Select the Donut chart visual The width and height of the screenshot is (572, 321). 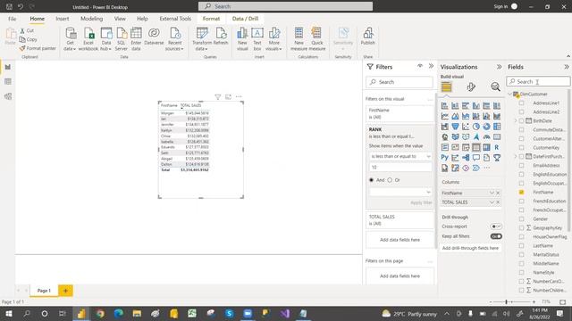point(486,127)
